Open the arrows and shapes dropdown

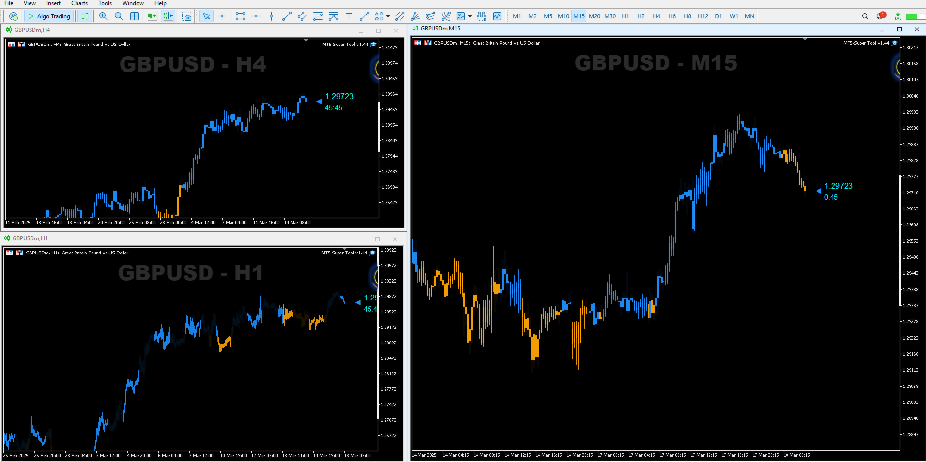click(382, 16)
